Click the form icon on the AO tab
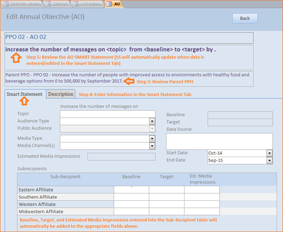 coord(109,4)
